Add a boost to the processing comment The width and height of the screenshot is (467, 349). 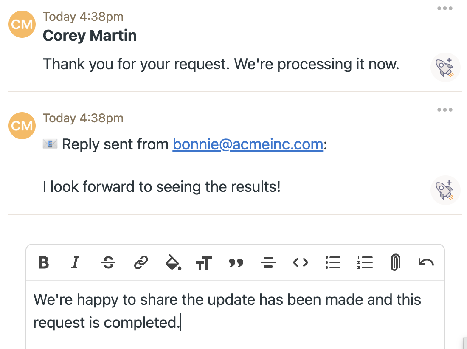[445, 67]
